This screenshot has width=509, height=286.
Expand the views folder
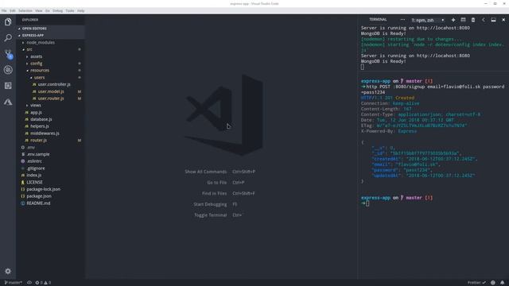(50, 106)
